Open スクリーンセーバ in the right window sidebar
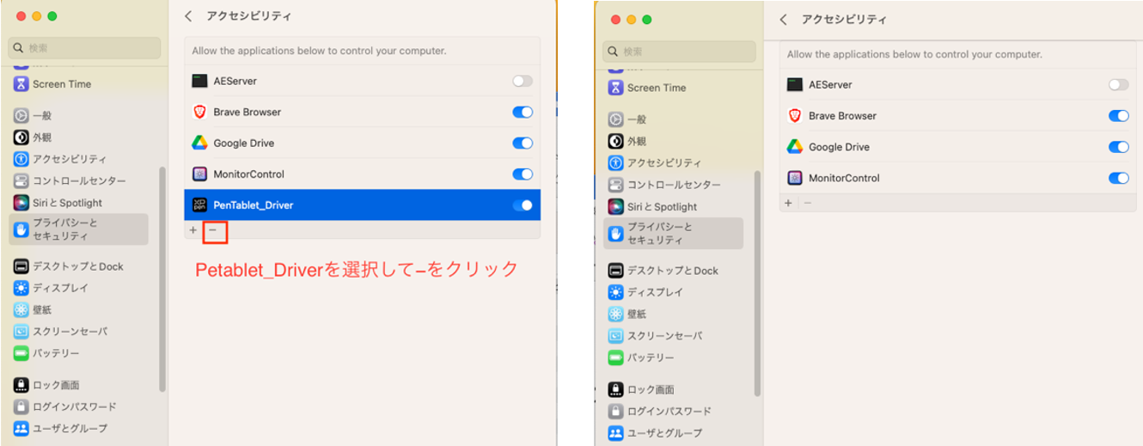This screenshot has width=1143, height=446. pos(655,336)
